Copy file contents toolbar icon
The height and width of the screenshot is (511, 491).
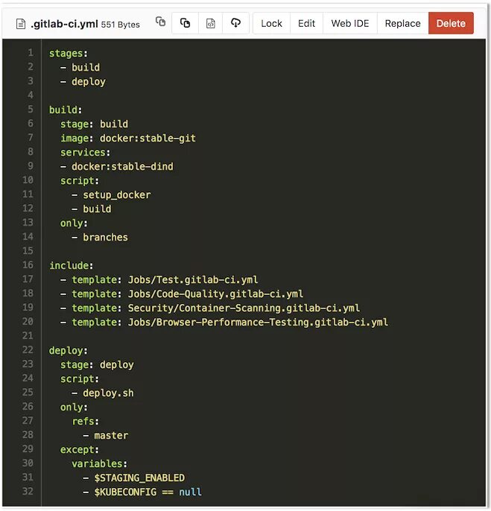pyautogui.click(x=186, y=23)
